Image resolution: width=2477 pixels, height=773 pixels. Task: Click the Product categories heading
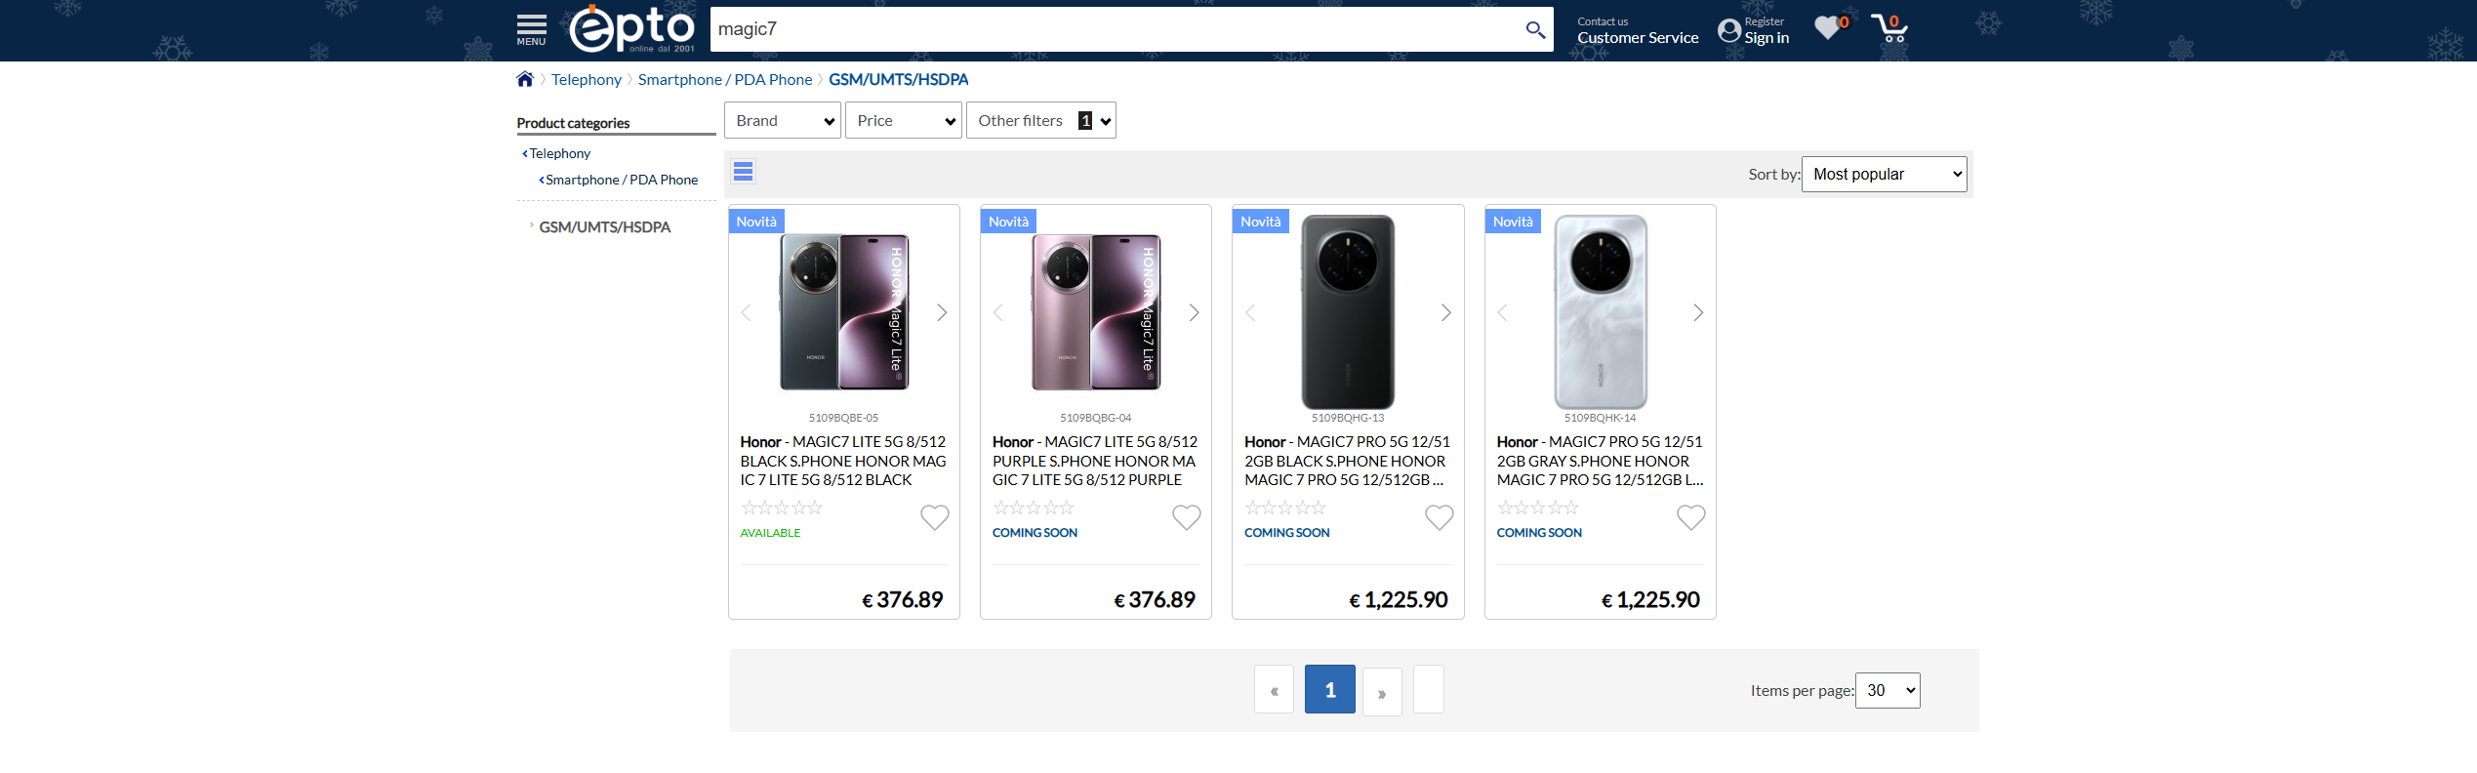[573, 123]
